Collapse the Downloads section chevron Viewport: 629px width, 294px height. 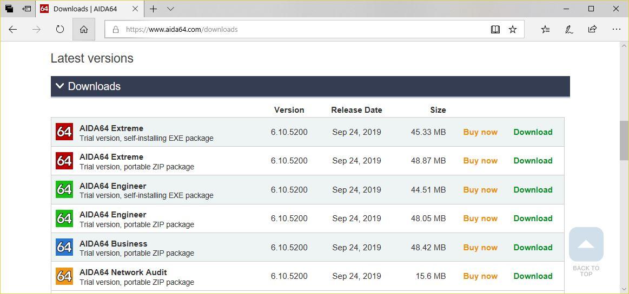coord(60,86)
